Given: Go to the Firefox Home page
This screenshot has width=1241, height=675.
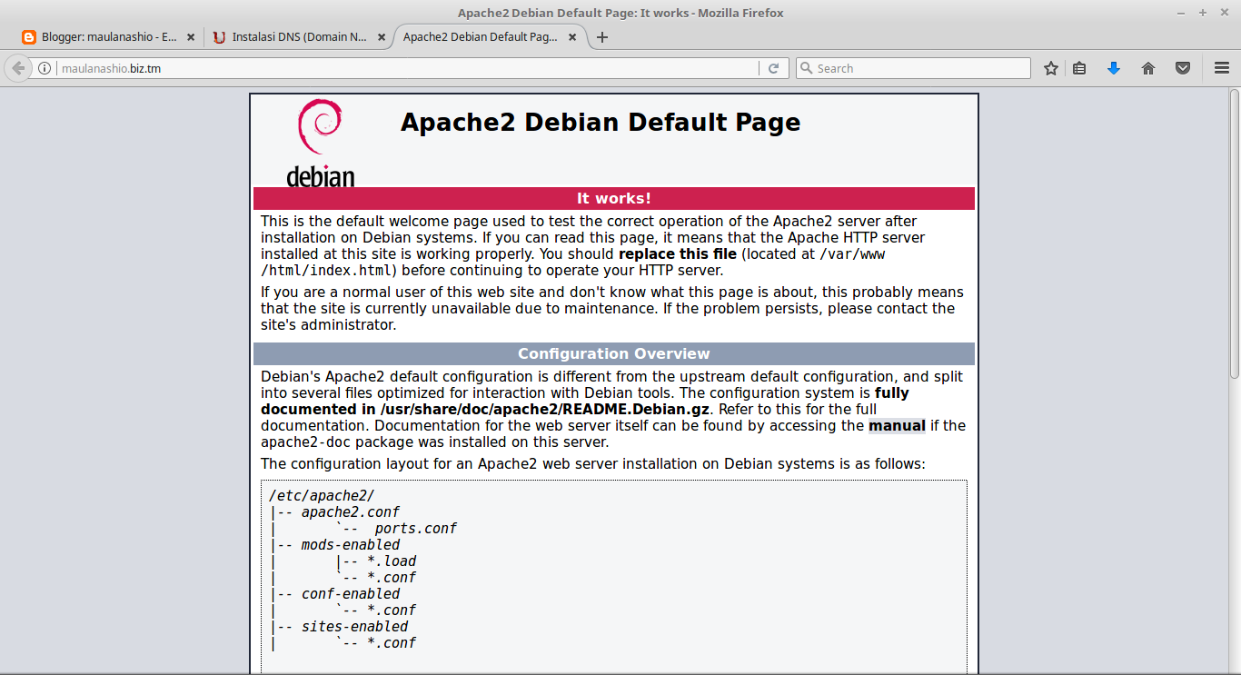Looking at the screenshot, I should tap(1148, 68).
